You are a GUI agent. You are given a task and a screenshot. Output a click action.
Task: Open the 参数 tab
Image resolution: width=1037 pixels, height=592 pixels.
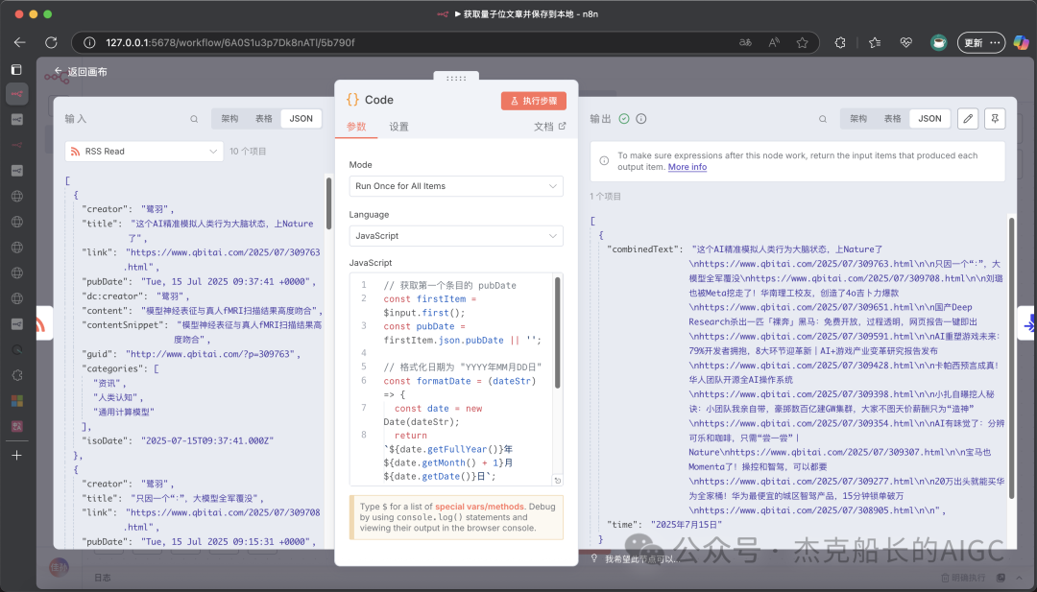(356, 127)
